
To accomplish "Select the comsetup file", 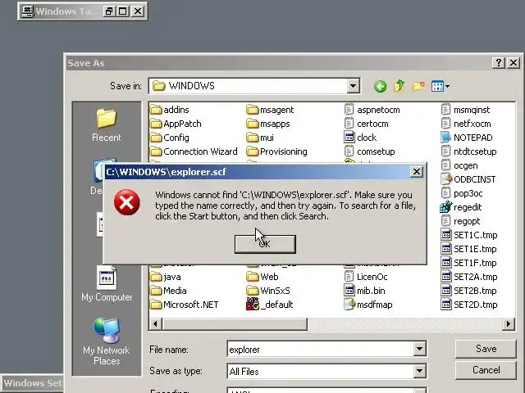I will 370,151.
